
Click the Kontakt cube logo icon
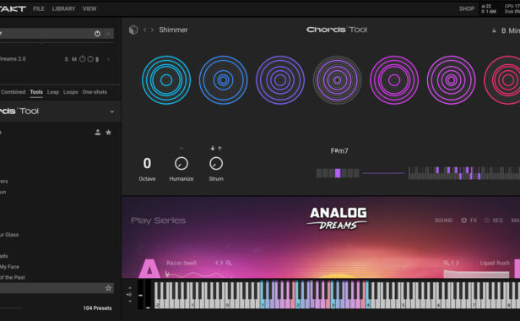point(133,30)
